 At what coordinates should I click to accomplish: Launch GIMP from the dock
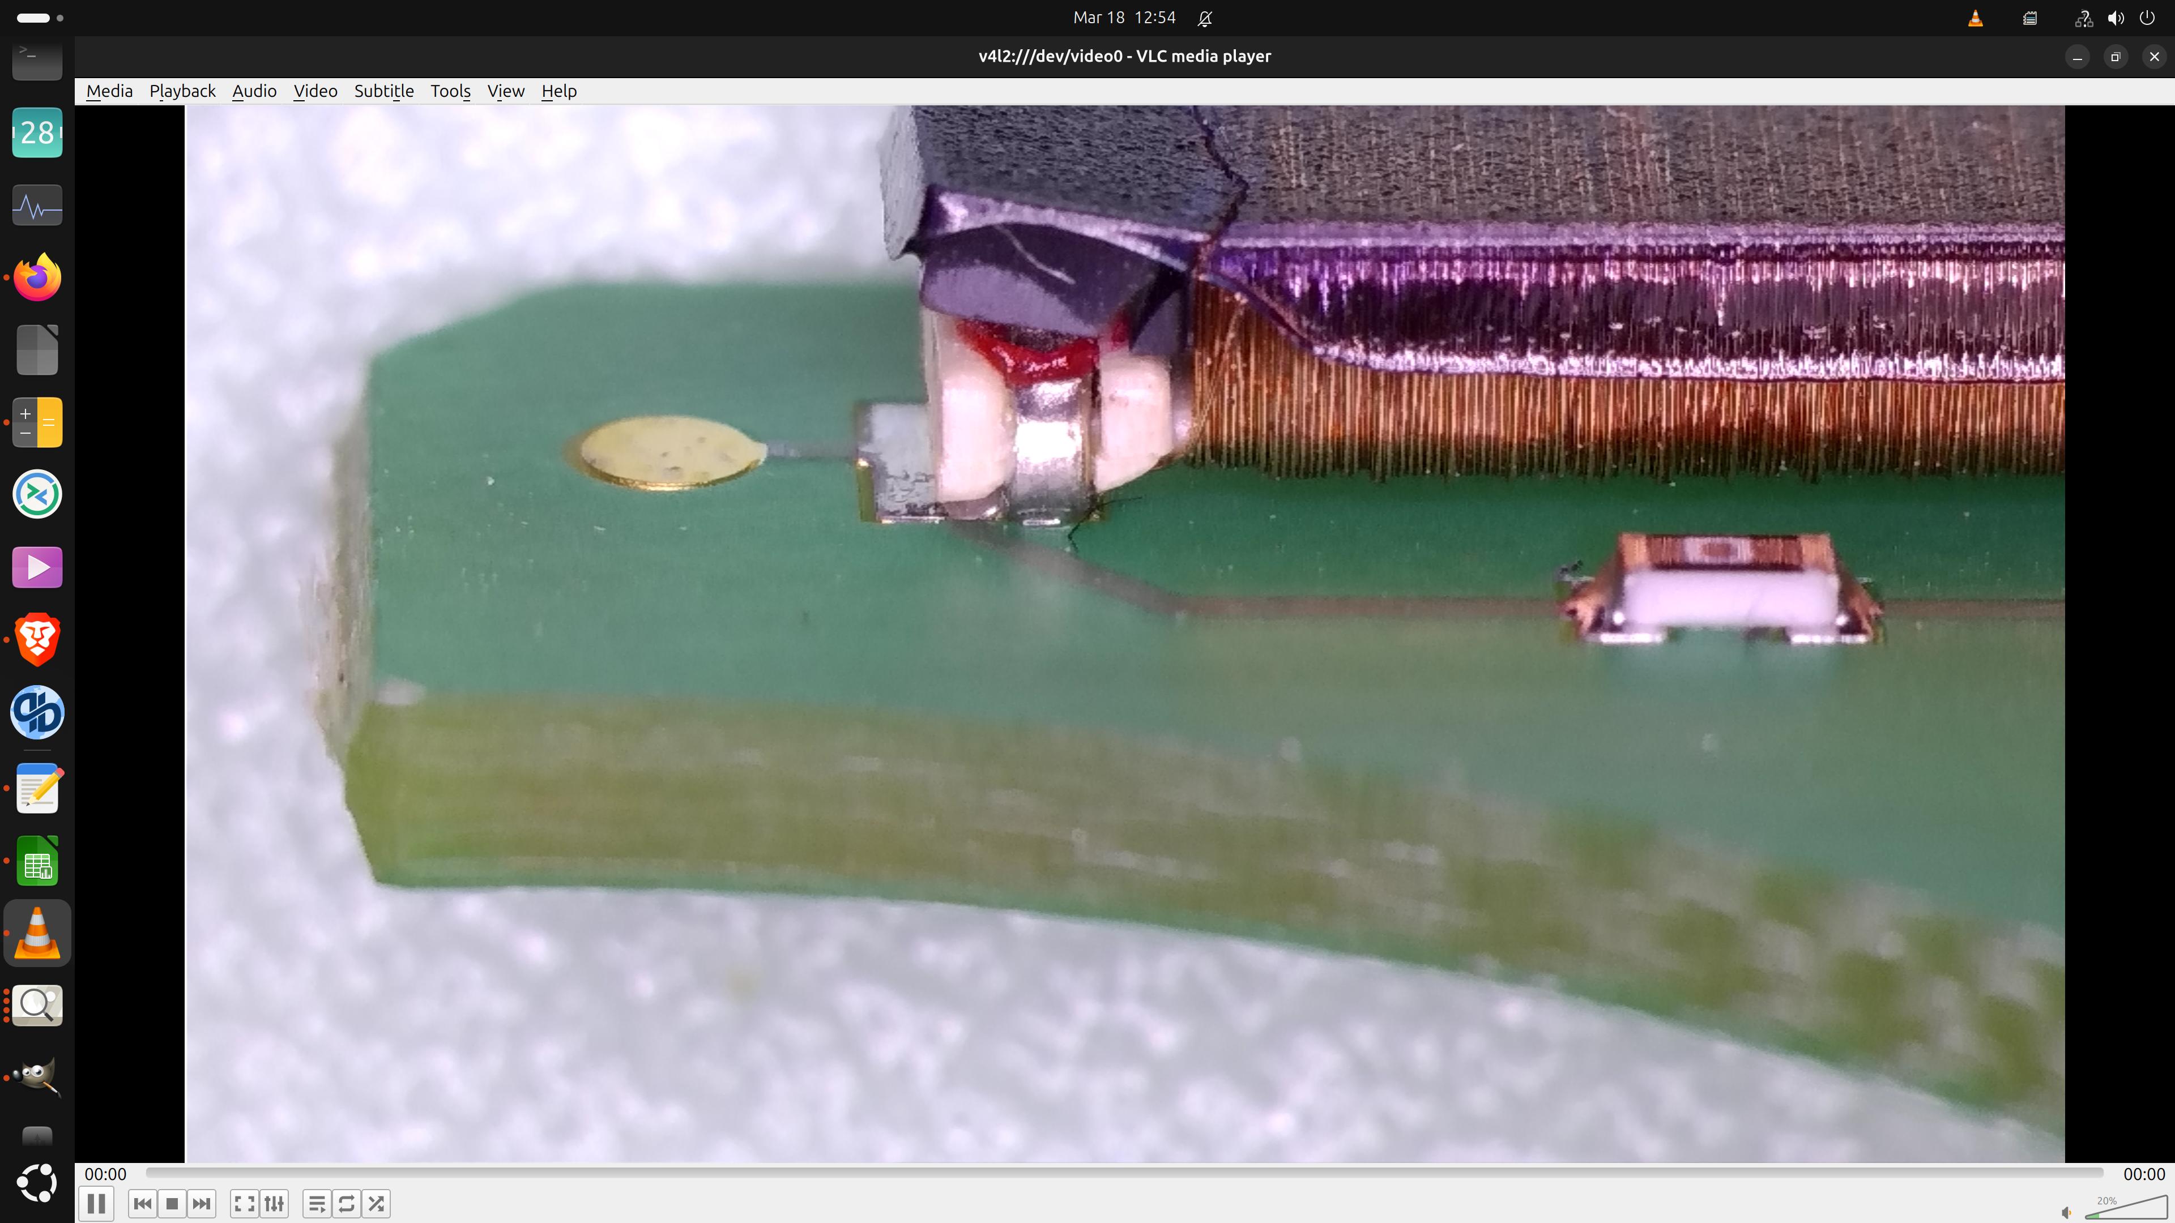[x=37, y=1078]
